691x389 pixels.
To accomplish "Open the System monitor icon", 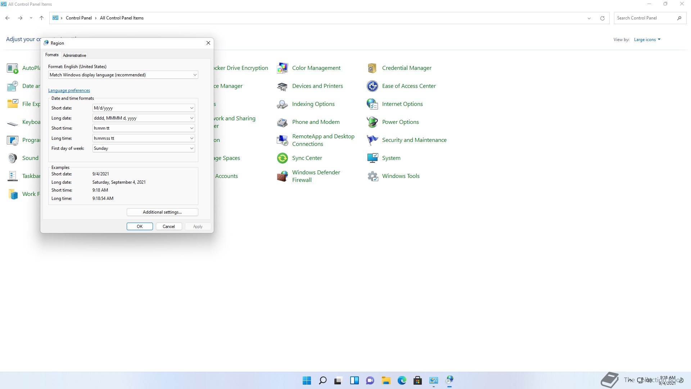I will click(x=372, y=158).
